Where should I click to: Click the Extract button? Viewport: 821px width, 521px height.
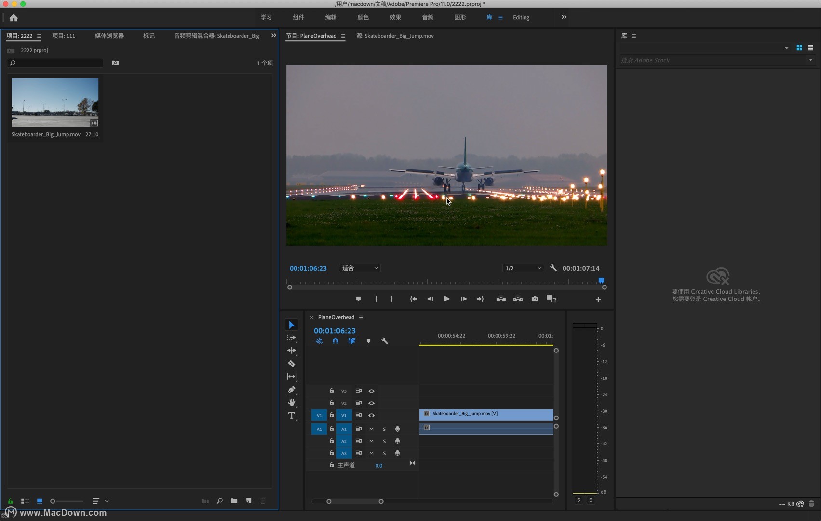[518, 299]
